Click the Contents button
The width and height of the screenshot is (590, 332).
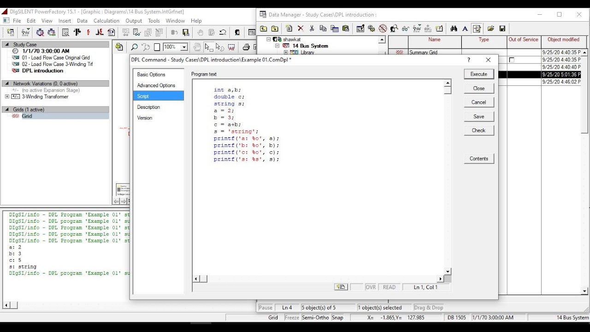coord(479,158)
